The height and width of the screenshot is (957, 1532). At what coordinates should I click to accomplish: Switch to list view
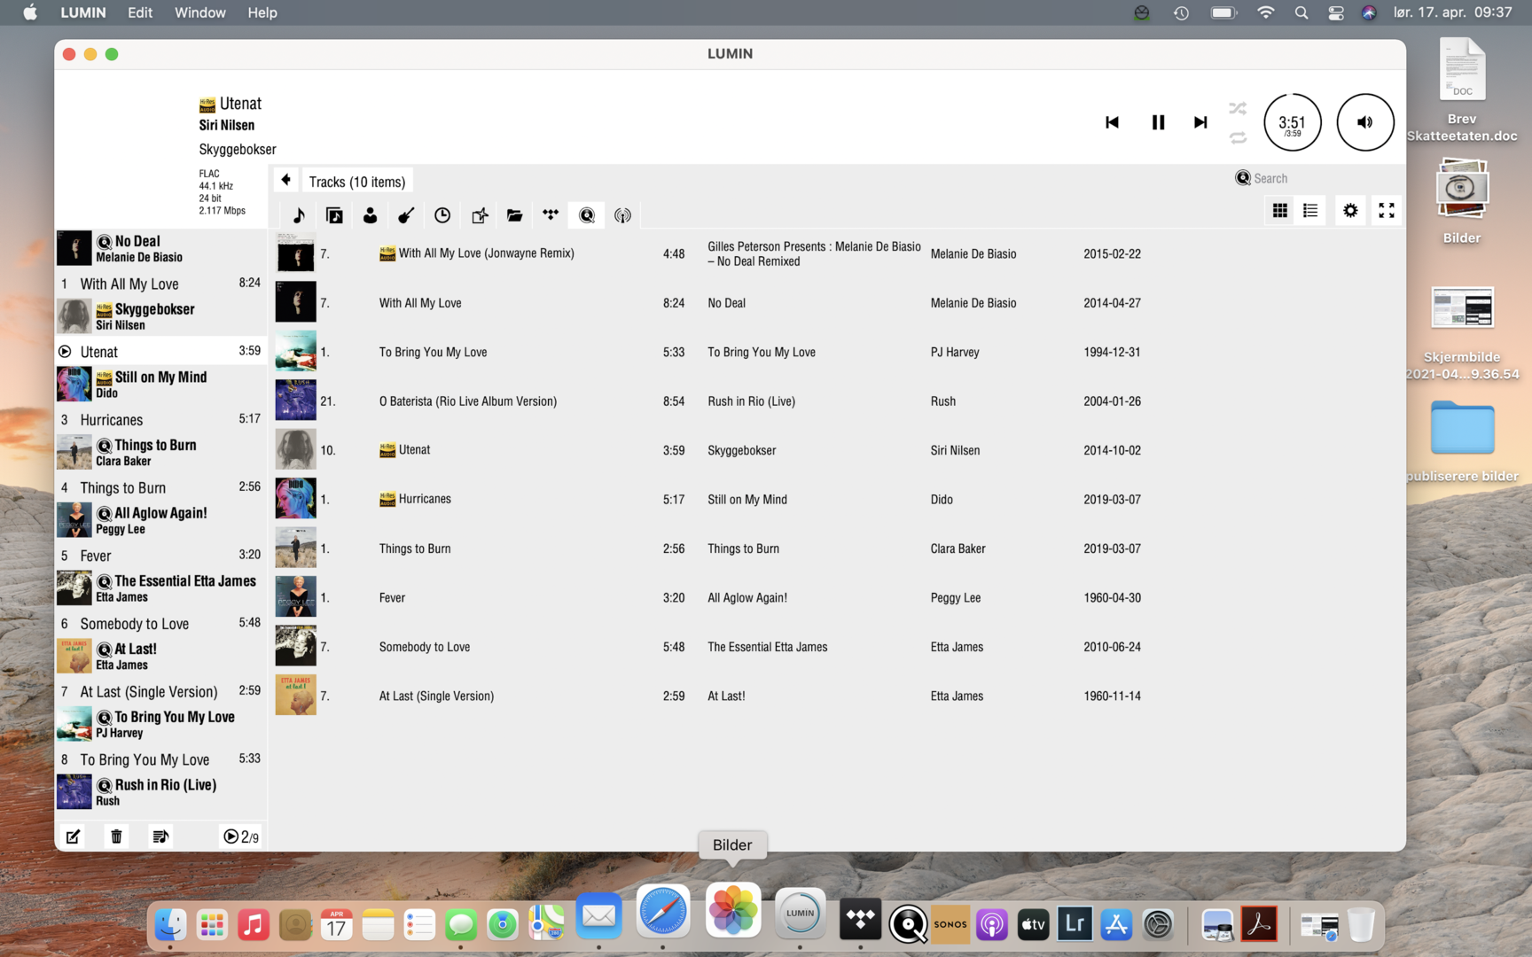(x=1310, y=211)
